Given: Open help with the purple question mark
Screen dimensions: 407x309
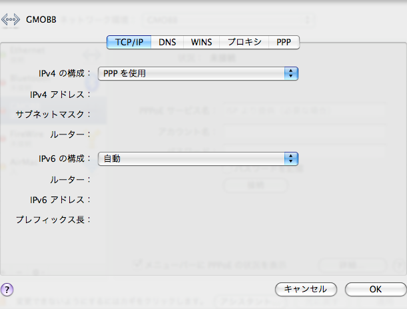Looking at the screenshot, I should 7,289.
